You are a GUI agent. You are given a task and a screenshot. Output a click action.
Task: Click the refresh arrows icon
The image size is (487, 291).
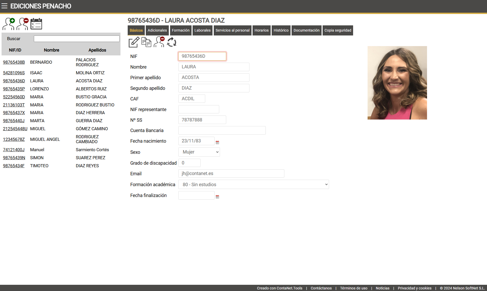click(x=172, y=42)
